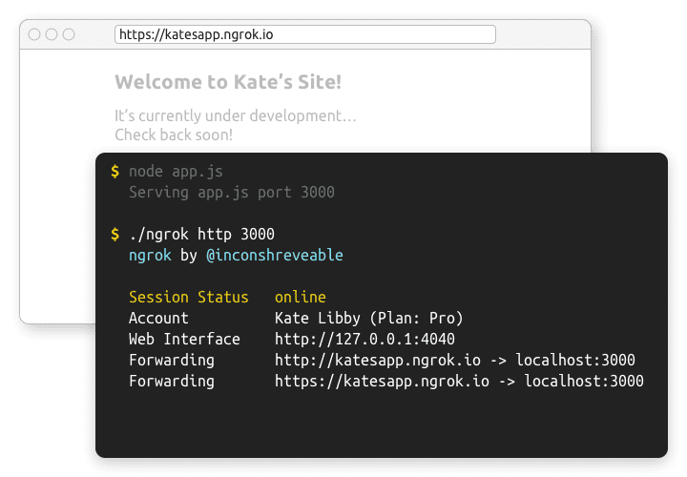
Task: Open the Web Interface URL http://127.0.0.1:4040
Action: [364, 339]
